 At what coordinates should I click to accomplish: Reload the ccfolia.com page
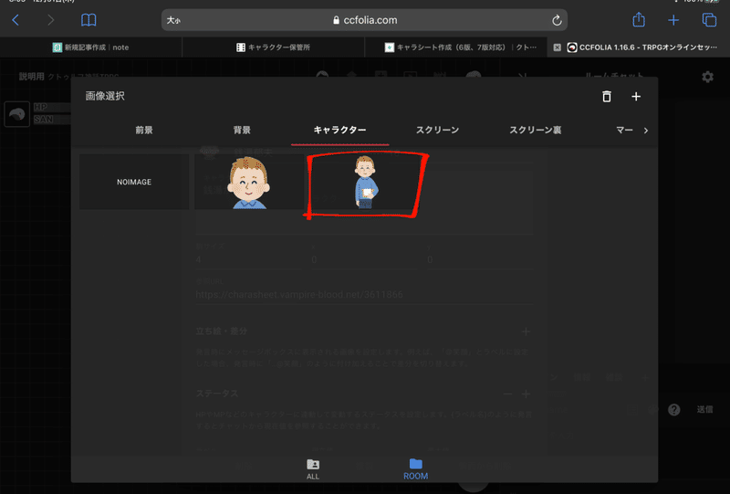pos(557,20)
